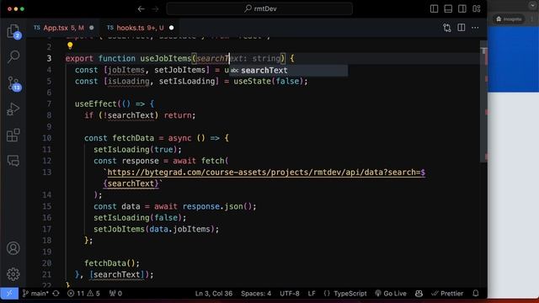Click the lightbulb code action icon
Image resolution: width=539 pixels, height=303 pixels.
tap(70, 45)
